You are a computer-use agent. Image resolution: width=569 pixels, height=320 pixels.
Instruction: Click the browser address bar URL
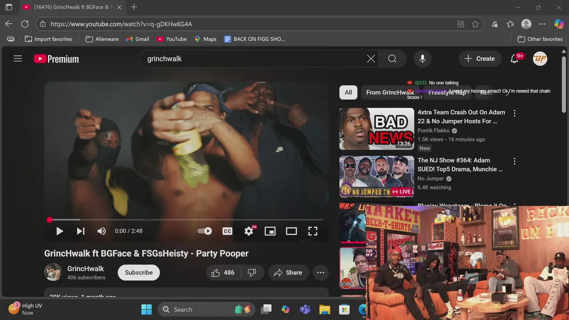point(121,24)
